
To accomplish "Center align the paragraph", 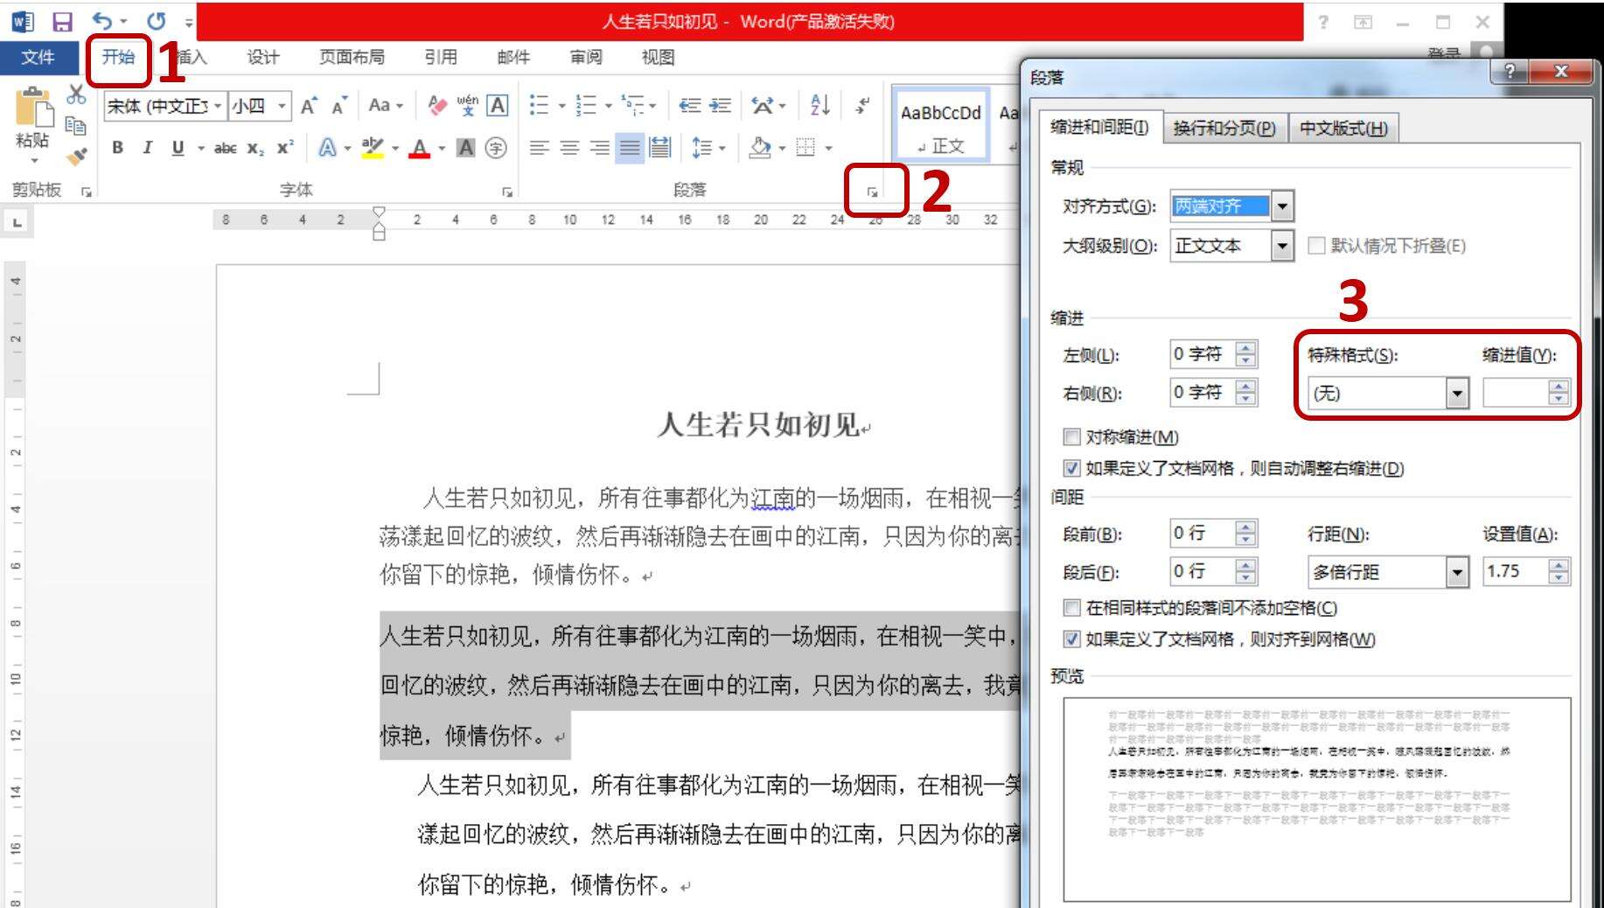I will [x=568, y=148].
